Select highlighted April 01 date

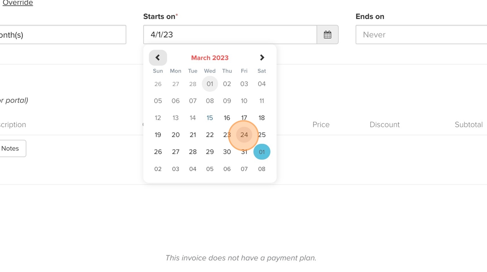tap(262, 152)
